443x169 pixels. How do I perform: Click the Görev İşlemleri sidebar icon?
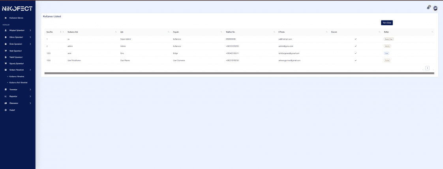6,37
